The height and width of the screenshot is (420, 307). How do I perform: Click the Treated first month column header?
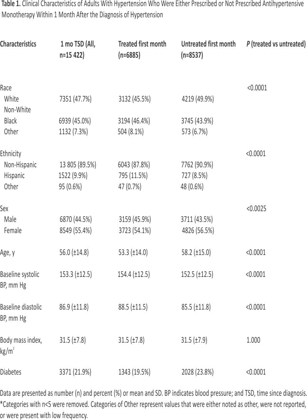click(x=142, y=49)
